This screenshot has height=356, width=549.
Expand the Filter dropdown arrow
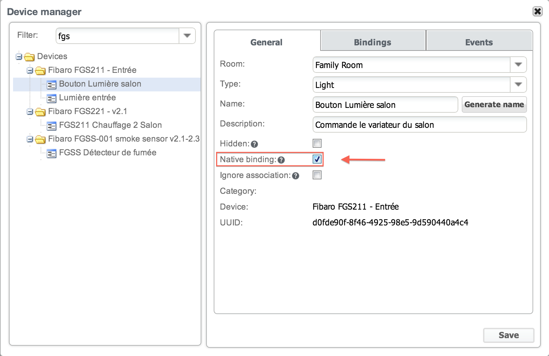[187, 36]
